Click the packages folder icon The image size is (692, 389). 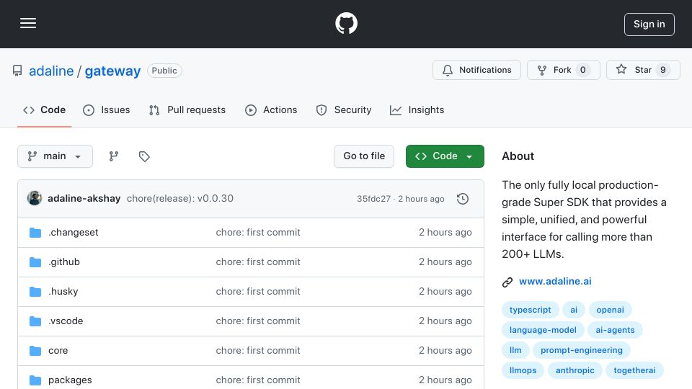click(35, 380)
